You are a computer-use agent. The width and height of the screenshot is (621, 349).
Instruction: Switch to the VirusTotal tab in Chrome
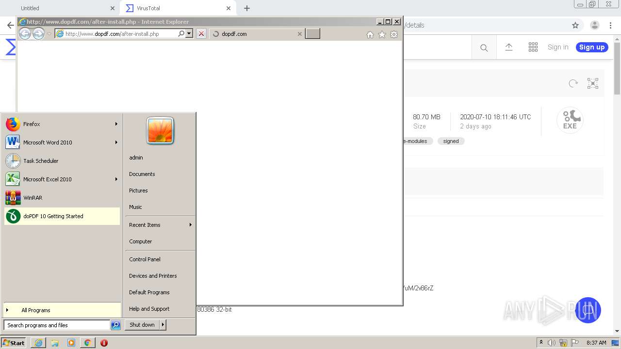click(177, 8)
